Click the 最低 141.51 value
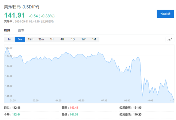Screen dimensions: 176x120 [x=74, y=115]
